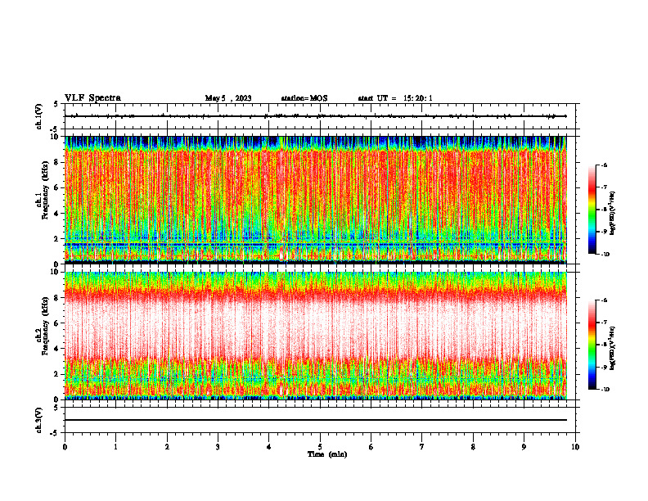Click the ch.3(V) flat waveform strip
648x501 pixels.
coord(320,420)
